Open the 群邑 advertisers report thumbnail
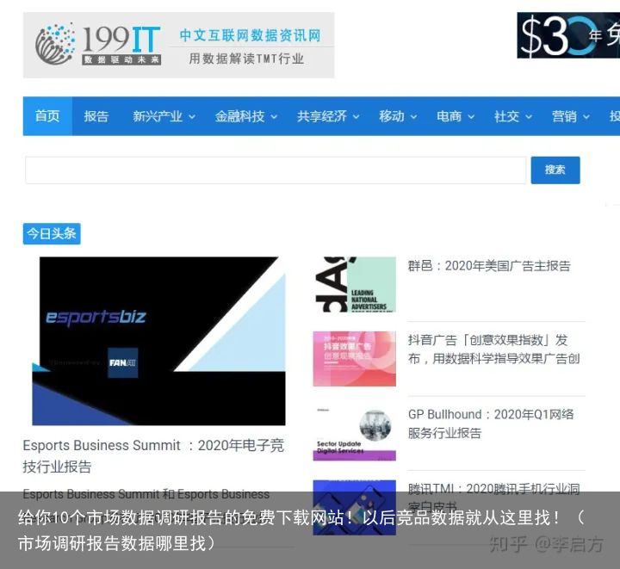 click(x=354, y=284)
